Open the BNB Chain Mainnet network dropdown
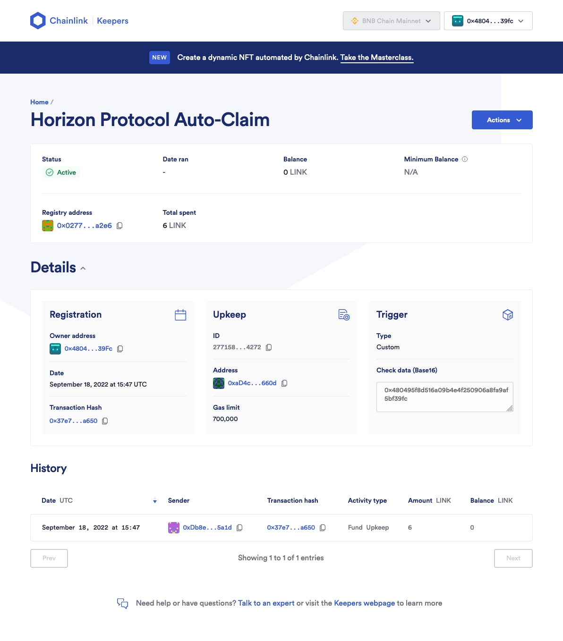Screen dimensions: 563x641 click(391, 21)
